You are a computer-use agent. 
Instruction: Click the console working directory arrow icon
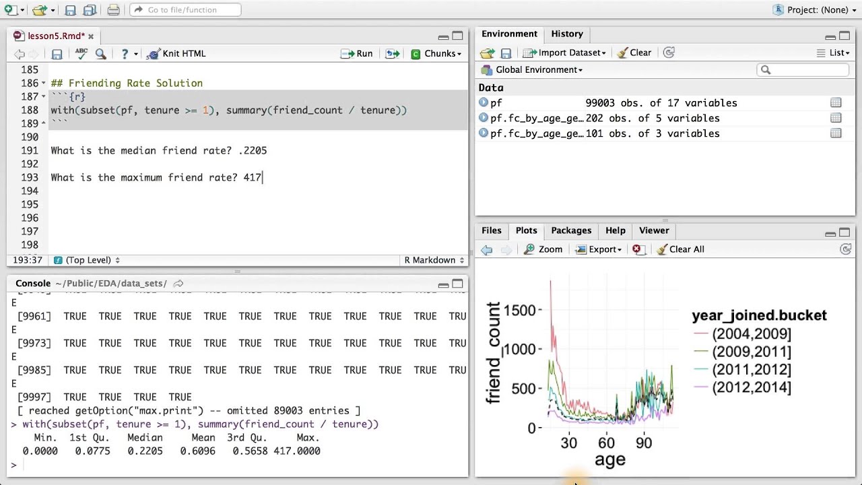click(x=178, y=284)
